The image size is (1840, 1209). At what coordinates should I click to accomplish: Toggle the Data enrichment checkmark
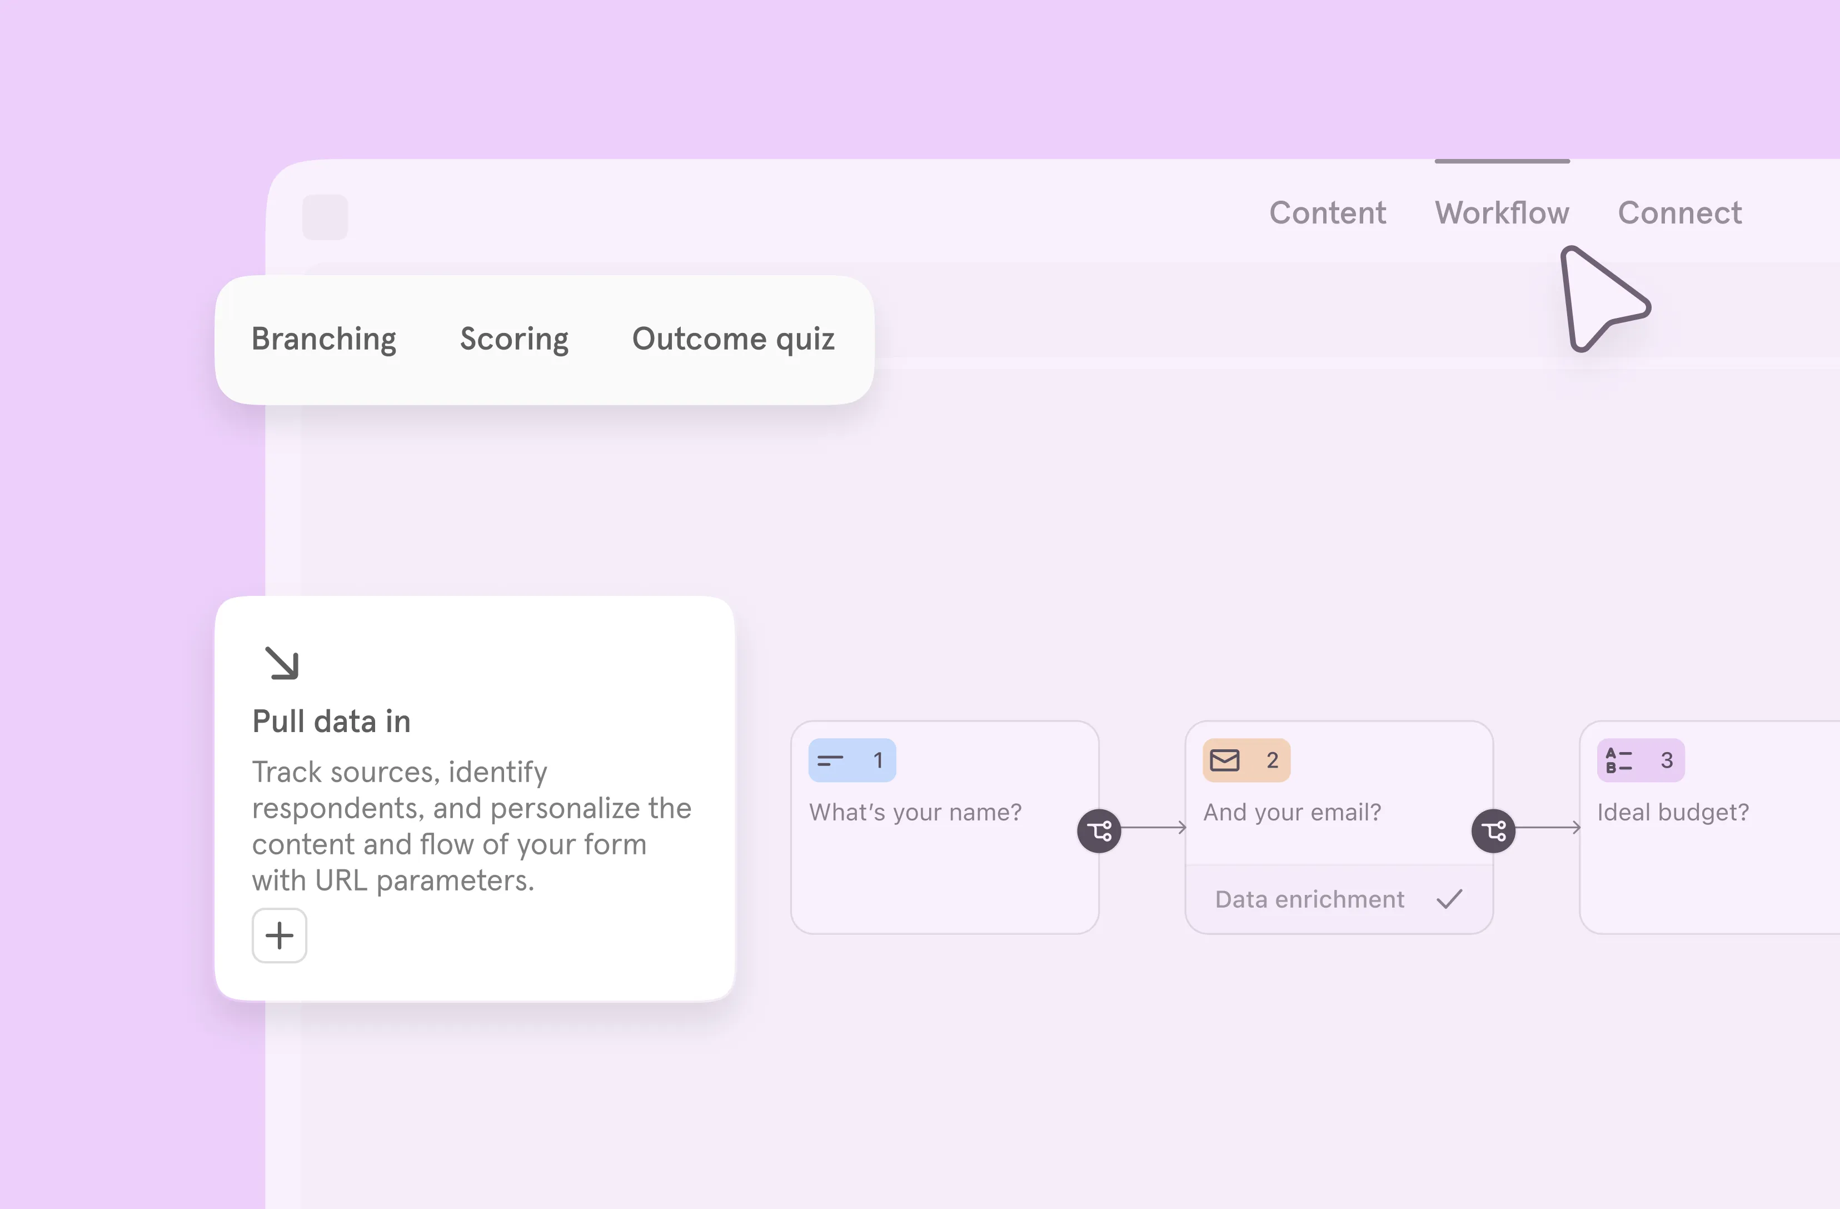1449,899
